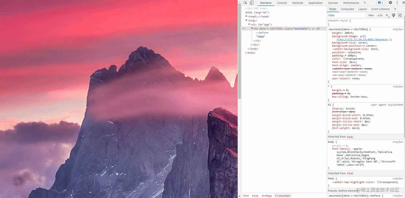Image resolution: width=405 pixels, height=198 pixels.
Task: Open the issues counter showing 1 message
Action: point(380,3)
